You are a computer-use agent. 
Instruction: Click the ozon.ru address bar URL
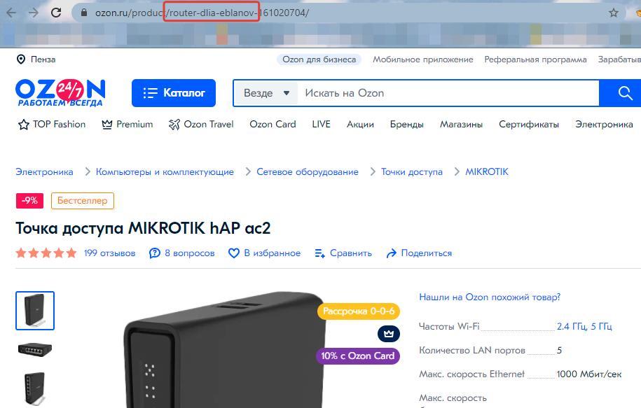pyautogui.click(x=202, y=13)
